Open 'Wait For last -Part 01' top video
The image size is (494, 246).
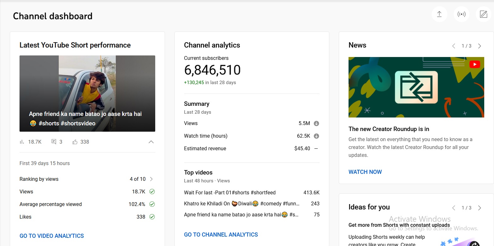[x=230, y=192]
